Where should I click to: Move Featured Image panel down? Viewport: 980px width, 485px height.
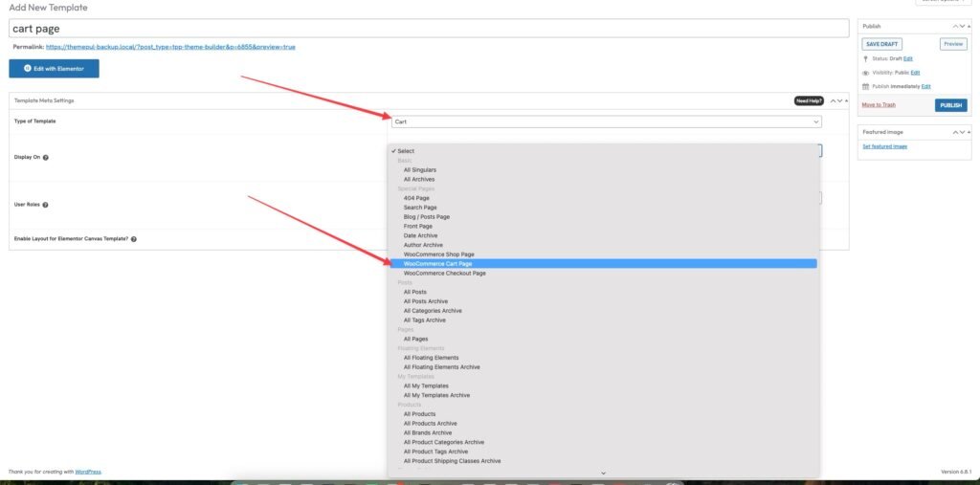[963, 132]
